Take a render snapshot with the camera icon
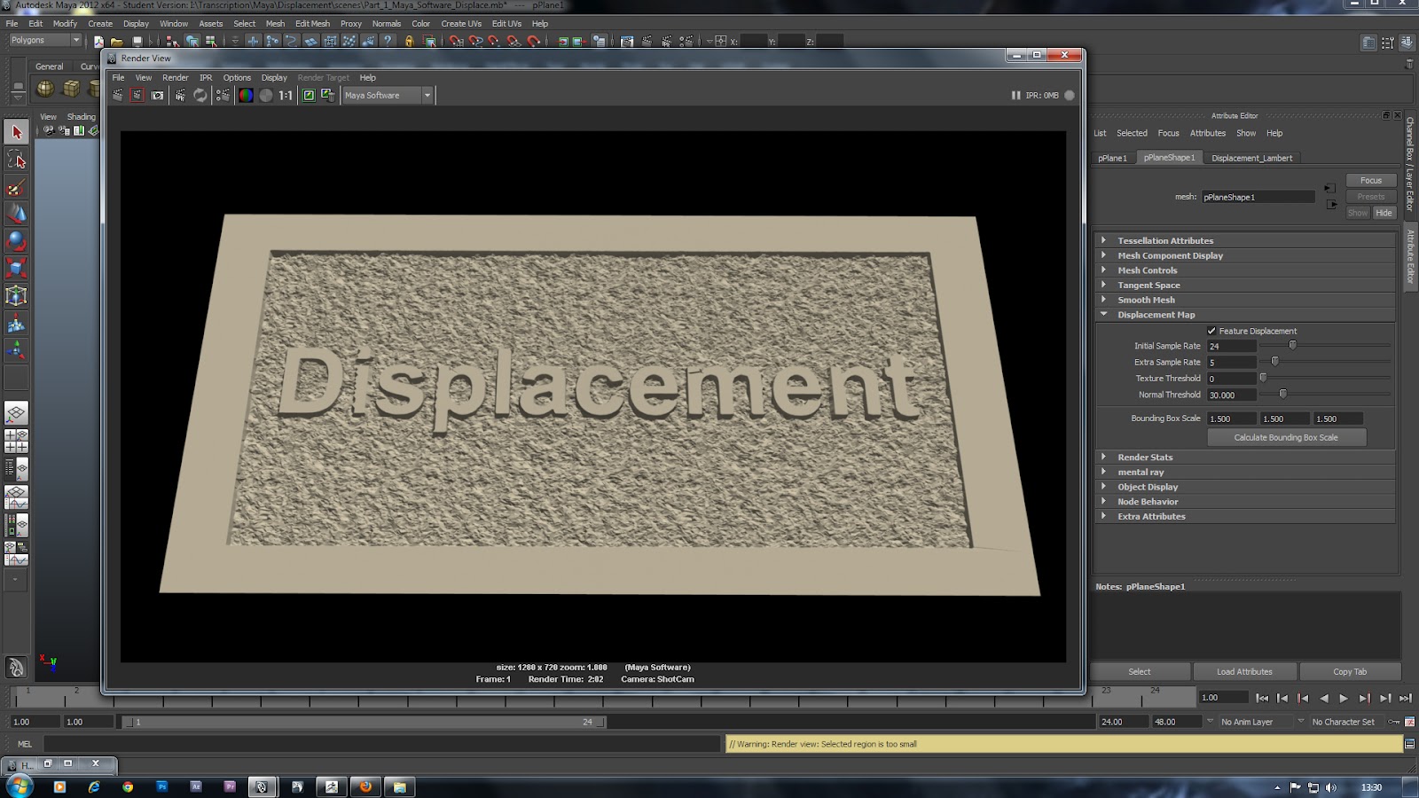Viewport: 1419px width, 798px height. point(158,95)
